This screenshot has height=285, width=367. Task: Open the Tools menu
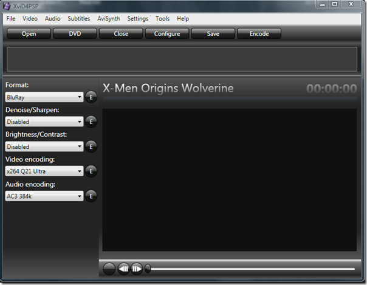tap(162, 18)
